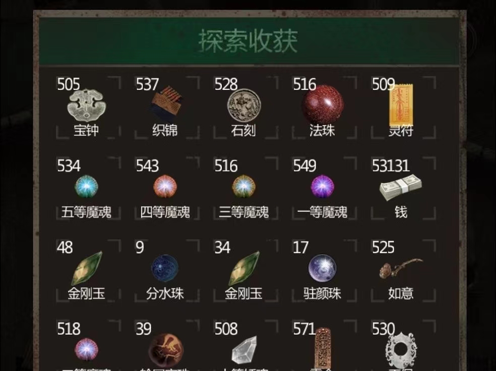Click the 钱 cash stack icon
The width and height of the screenshot is (496, 371).
400,188
